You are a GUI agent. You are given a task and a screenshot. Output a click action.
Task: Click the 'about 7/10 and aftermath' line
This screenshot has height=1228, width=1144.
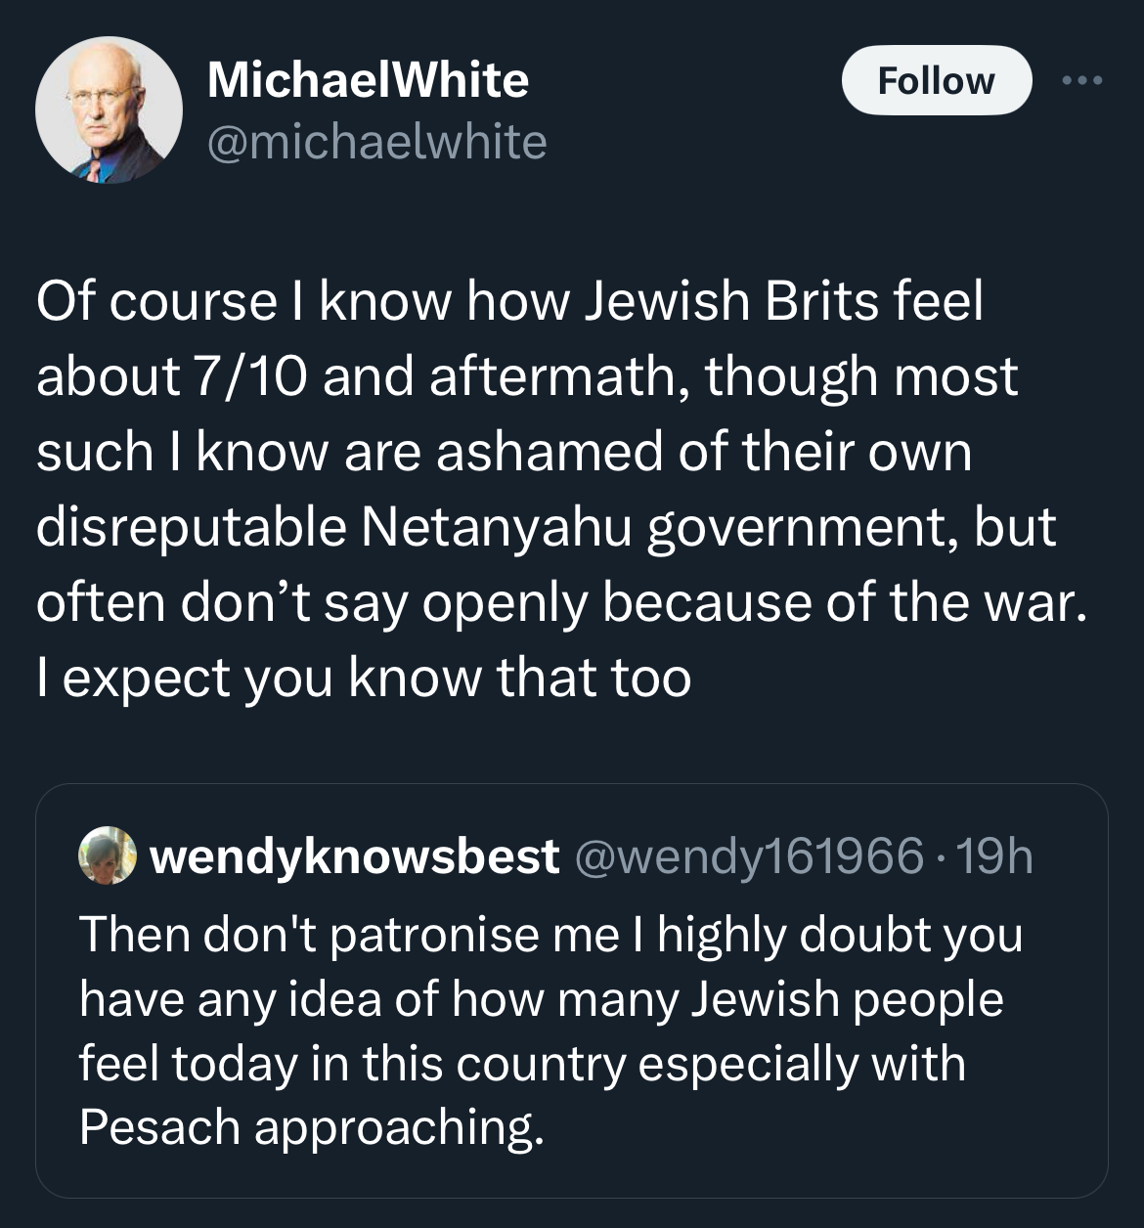[x=527, y=375]
